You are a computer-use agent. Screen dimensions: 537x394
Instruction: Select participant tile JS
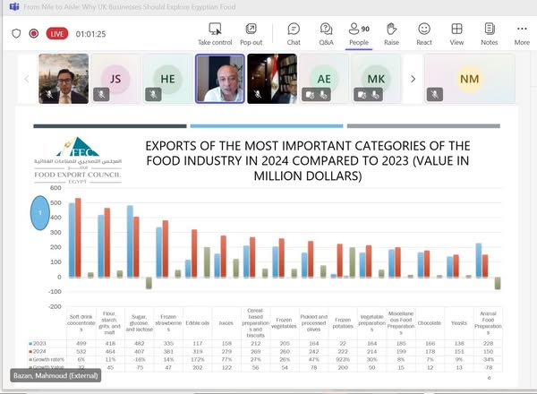coord(115,79)
